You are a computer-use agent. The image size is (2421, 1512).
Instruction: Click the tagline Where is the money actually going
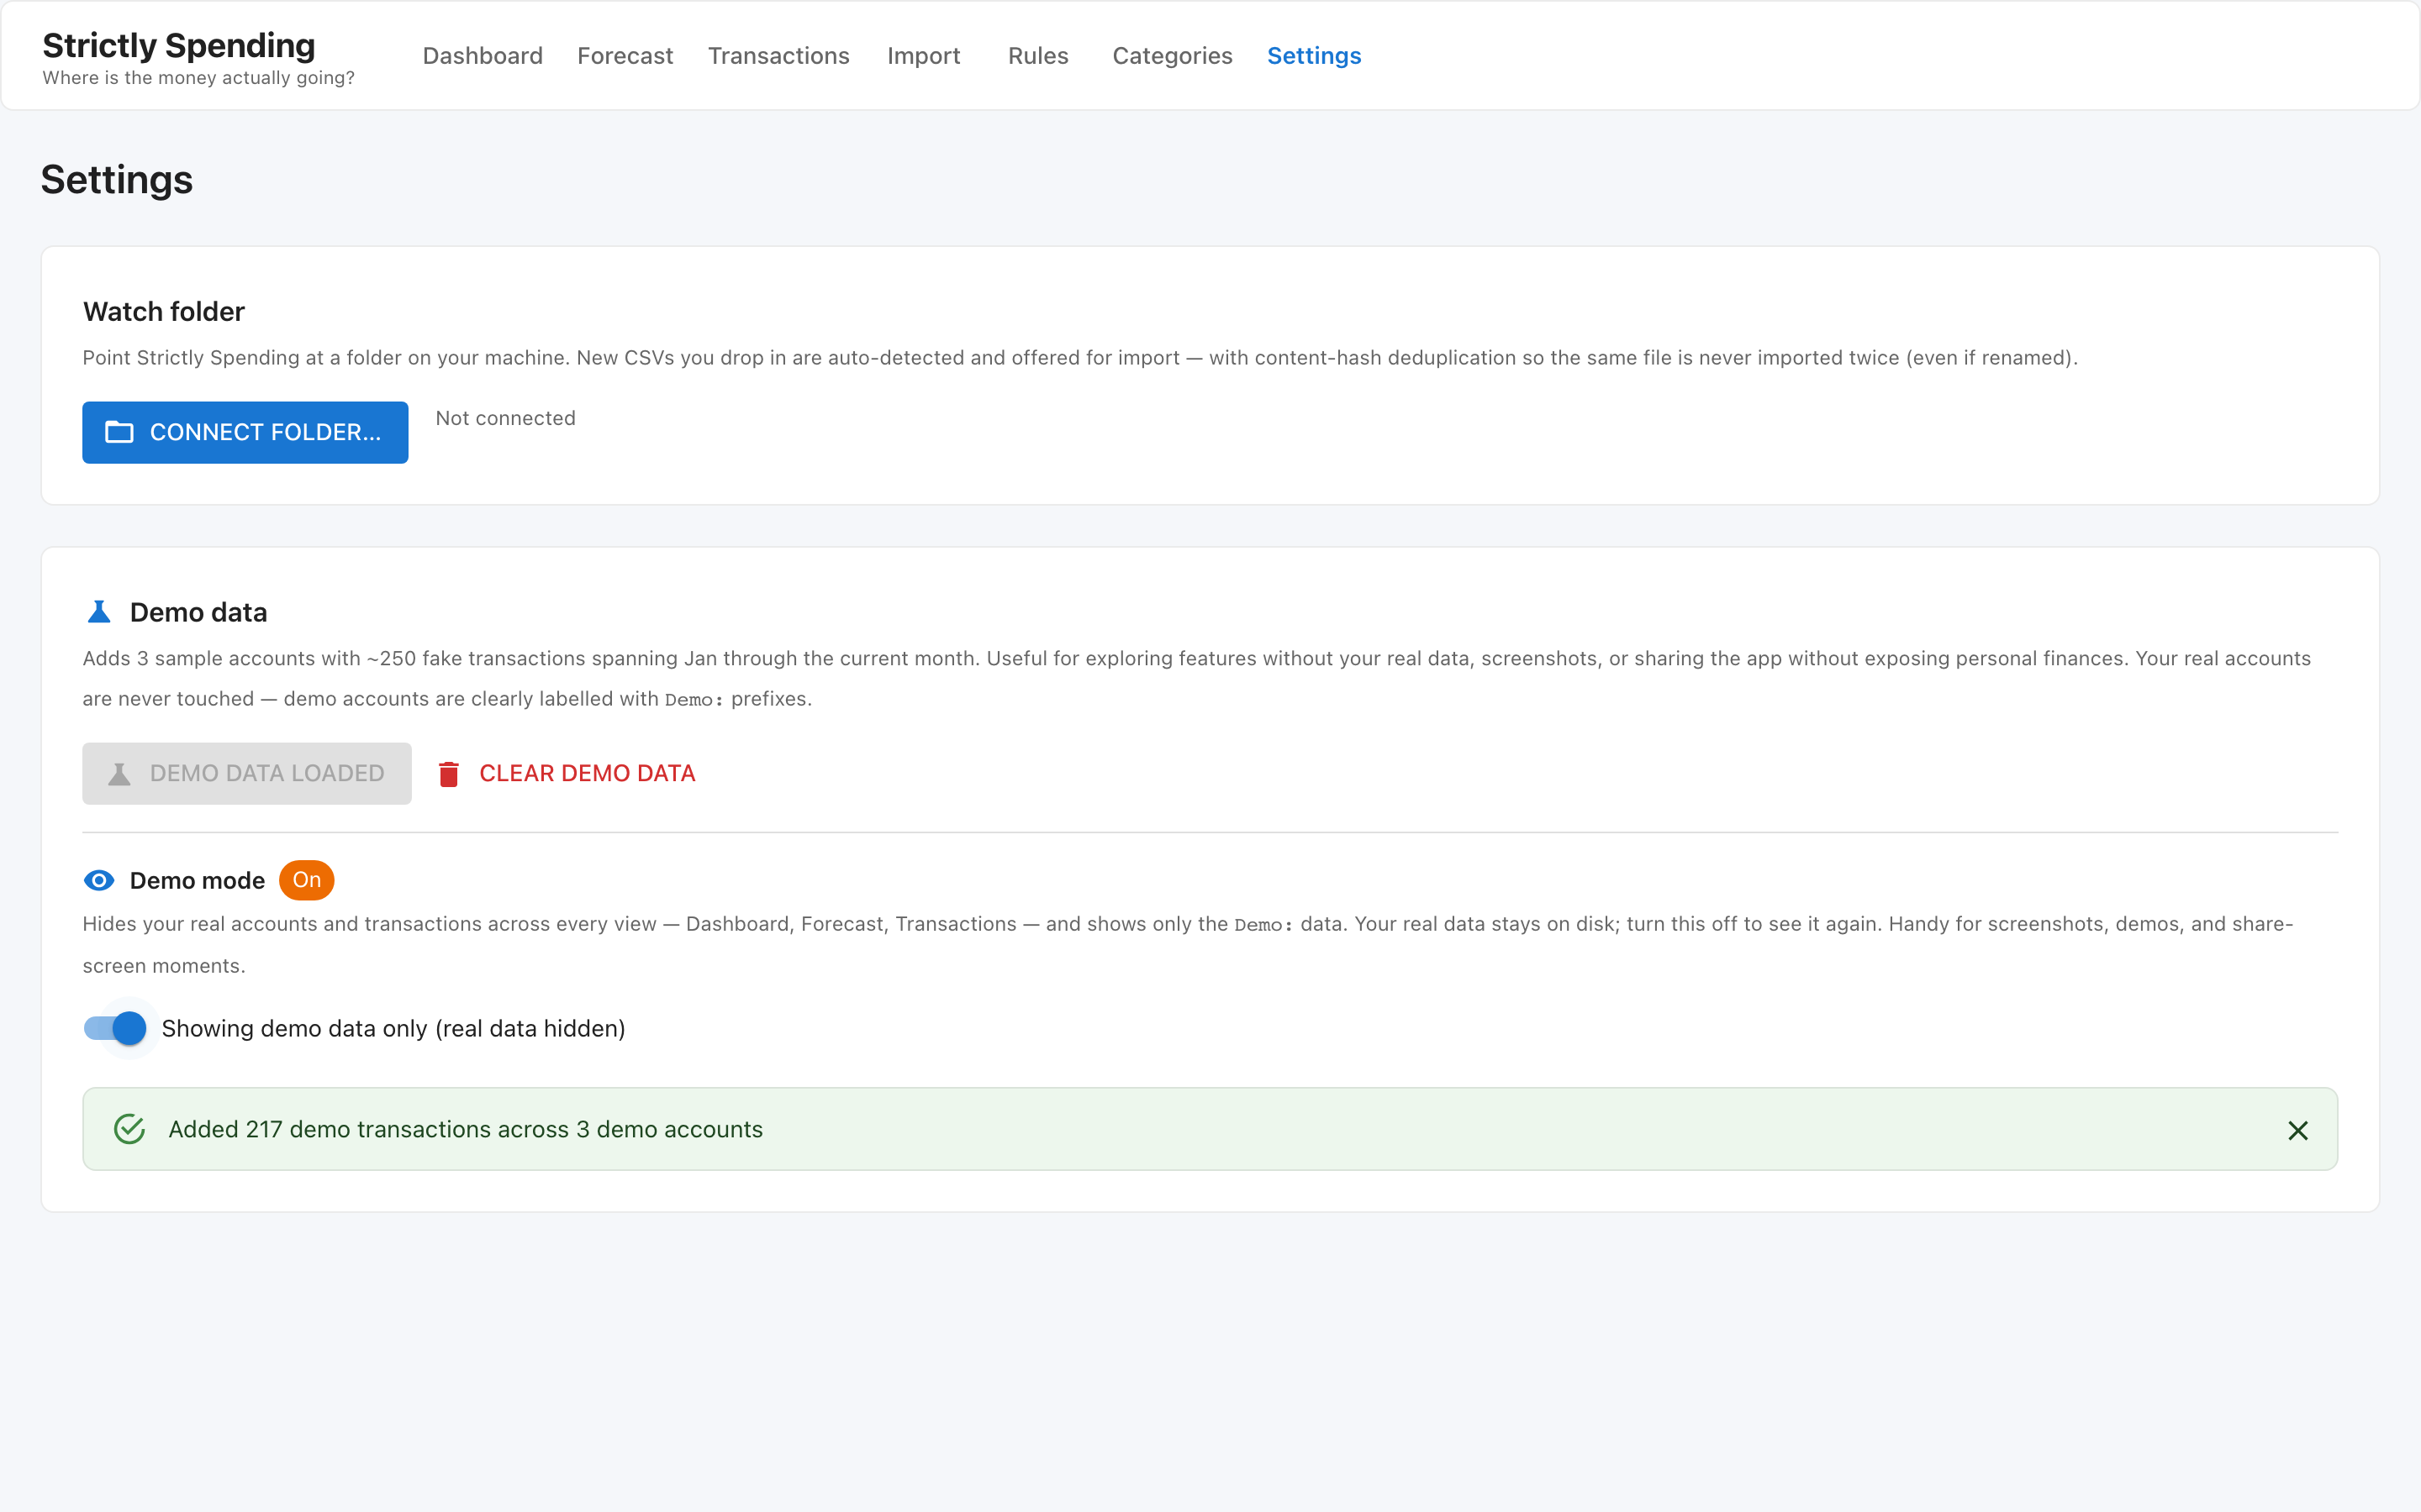[198, 78]
